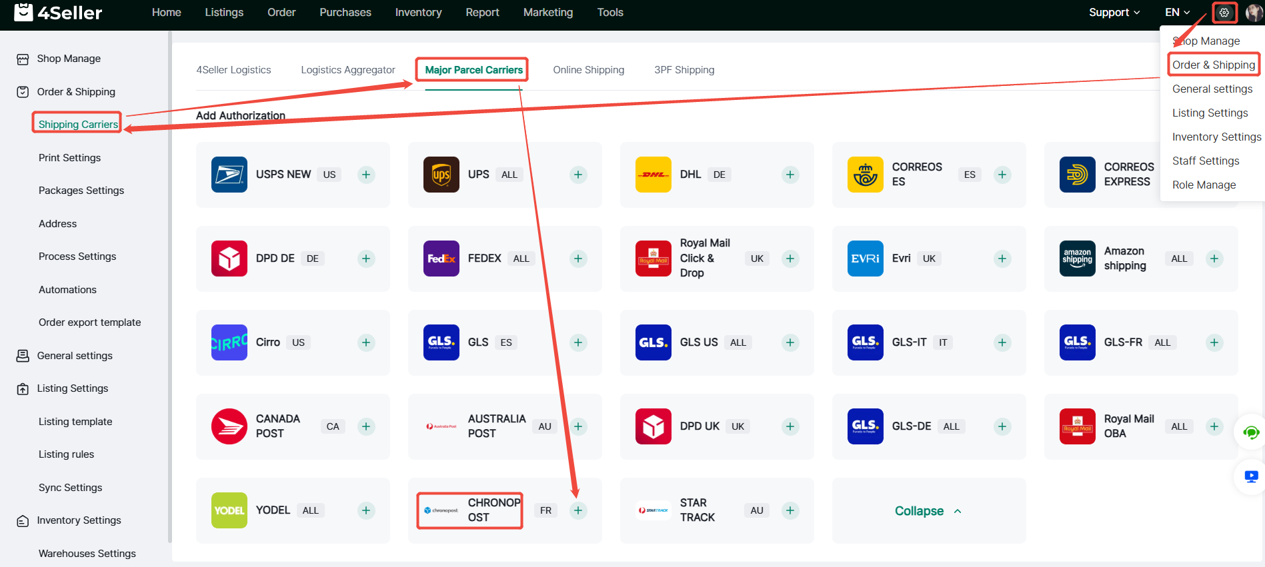Click the UPS logo thumbnail

point(441,175)
